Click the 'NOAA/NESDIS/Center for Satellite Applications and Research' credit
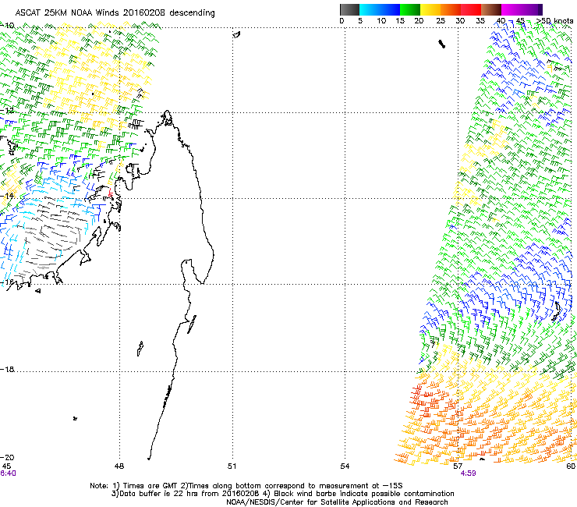This screenshot has width=577, height=507. 337,502
